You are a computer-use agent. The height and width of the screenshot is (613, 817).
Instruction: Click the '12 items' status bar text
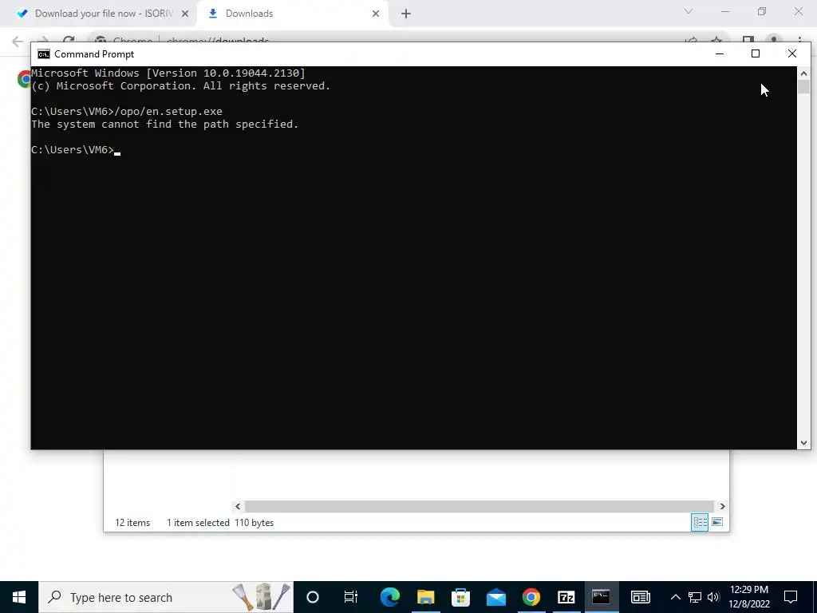[132, 523]
